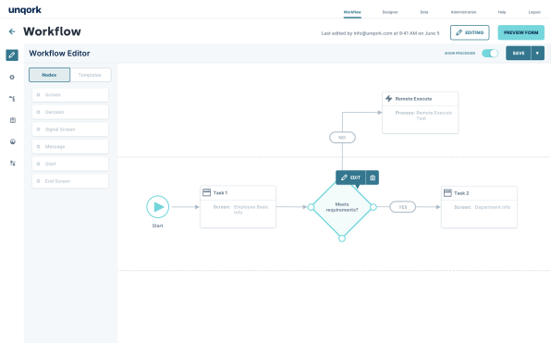Select the Screen node palette item
551x343 pixels.
[x=70, y=95]
